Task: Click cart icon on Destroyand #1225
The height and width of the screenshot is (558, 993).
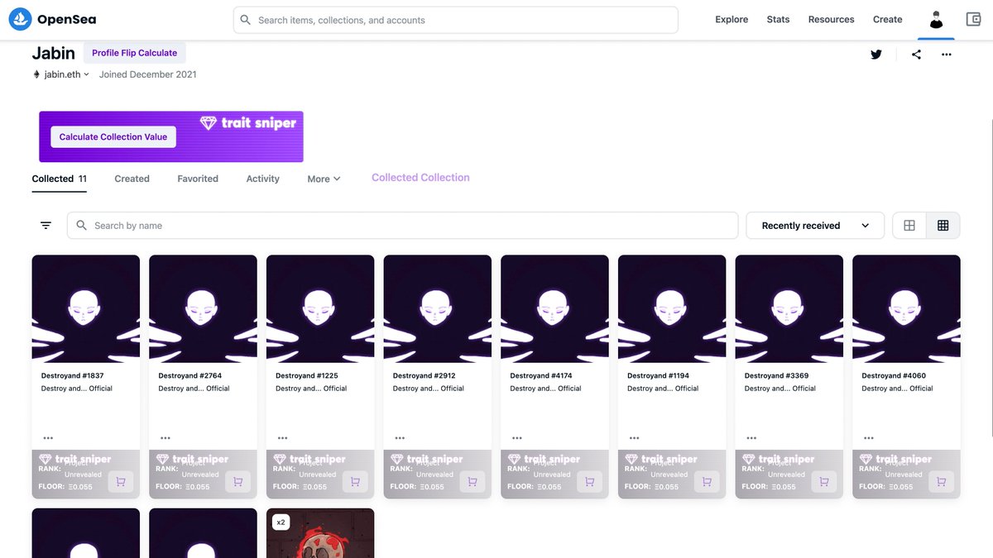Action: pyautogui.click(x=355, y=482)
